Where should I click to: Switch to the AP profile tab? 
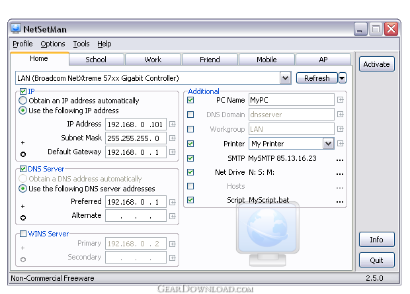(323, 60)
